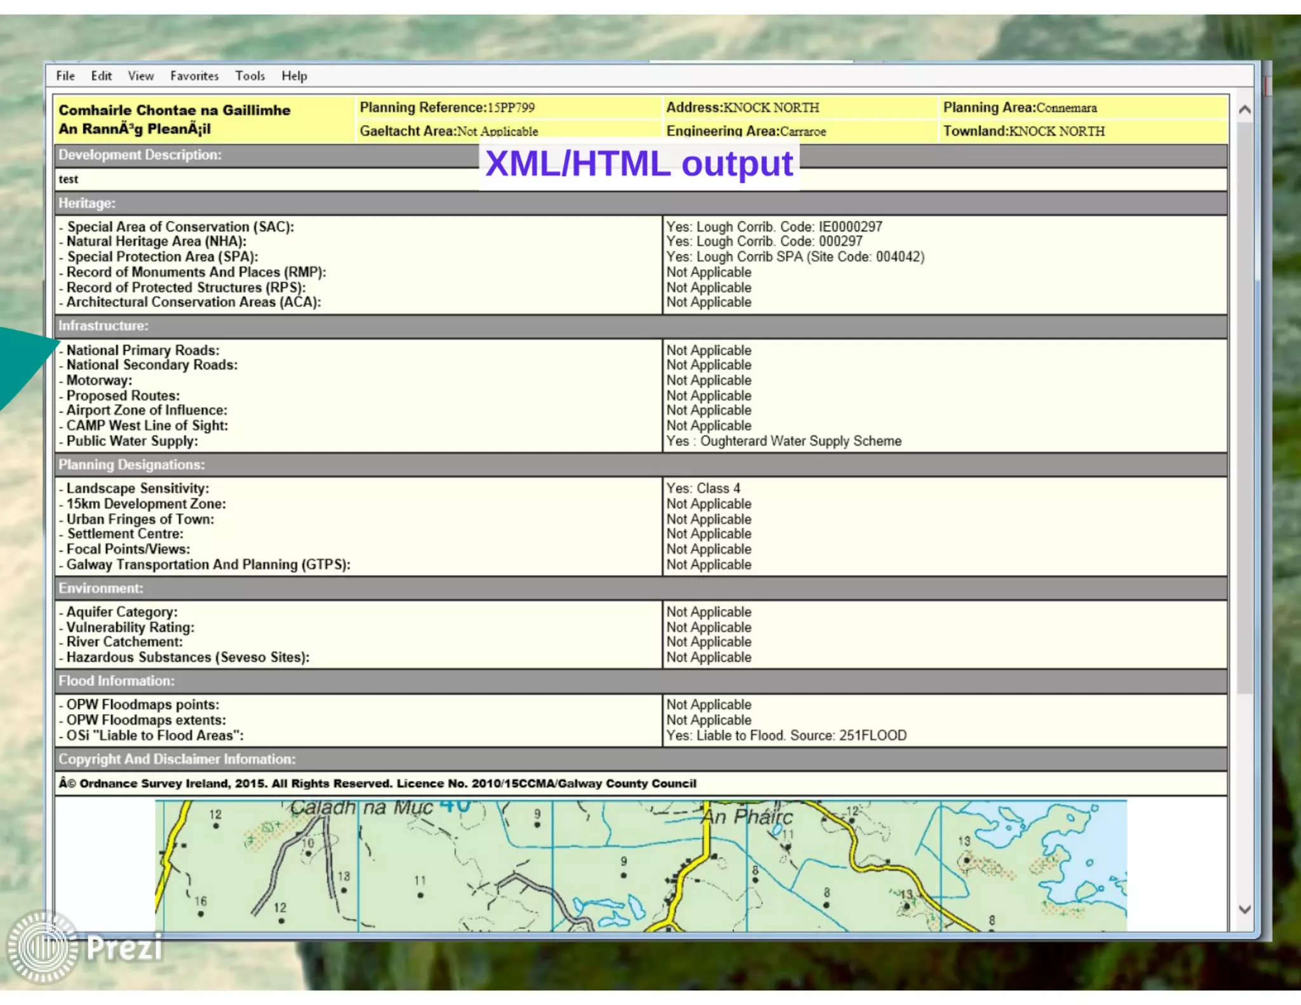1301x1005 pixels.
Task: Click the scroll down arrow
Action: tap(1244, 909)
